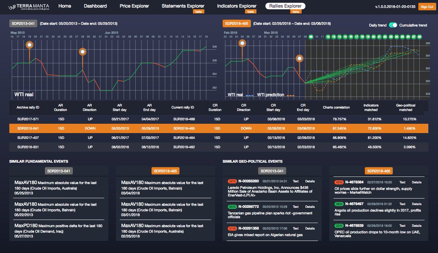
Task: Click the Sign Out button
Action: pyautogui.click(x=426, y=6)
